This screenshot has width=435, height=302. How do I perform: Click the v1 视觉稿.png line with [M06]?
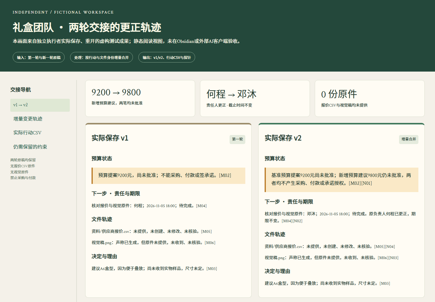(x=153, y=243)
